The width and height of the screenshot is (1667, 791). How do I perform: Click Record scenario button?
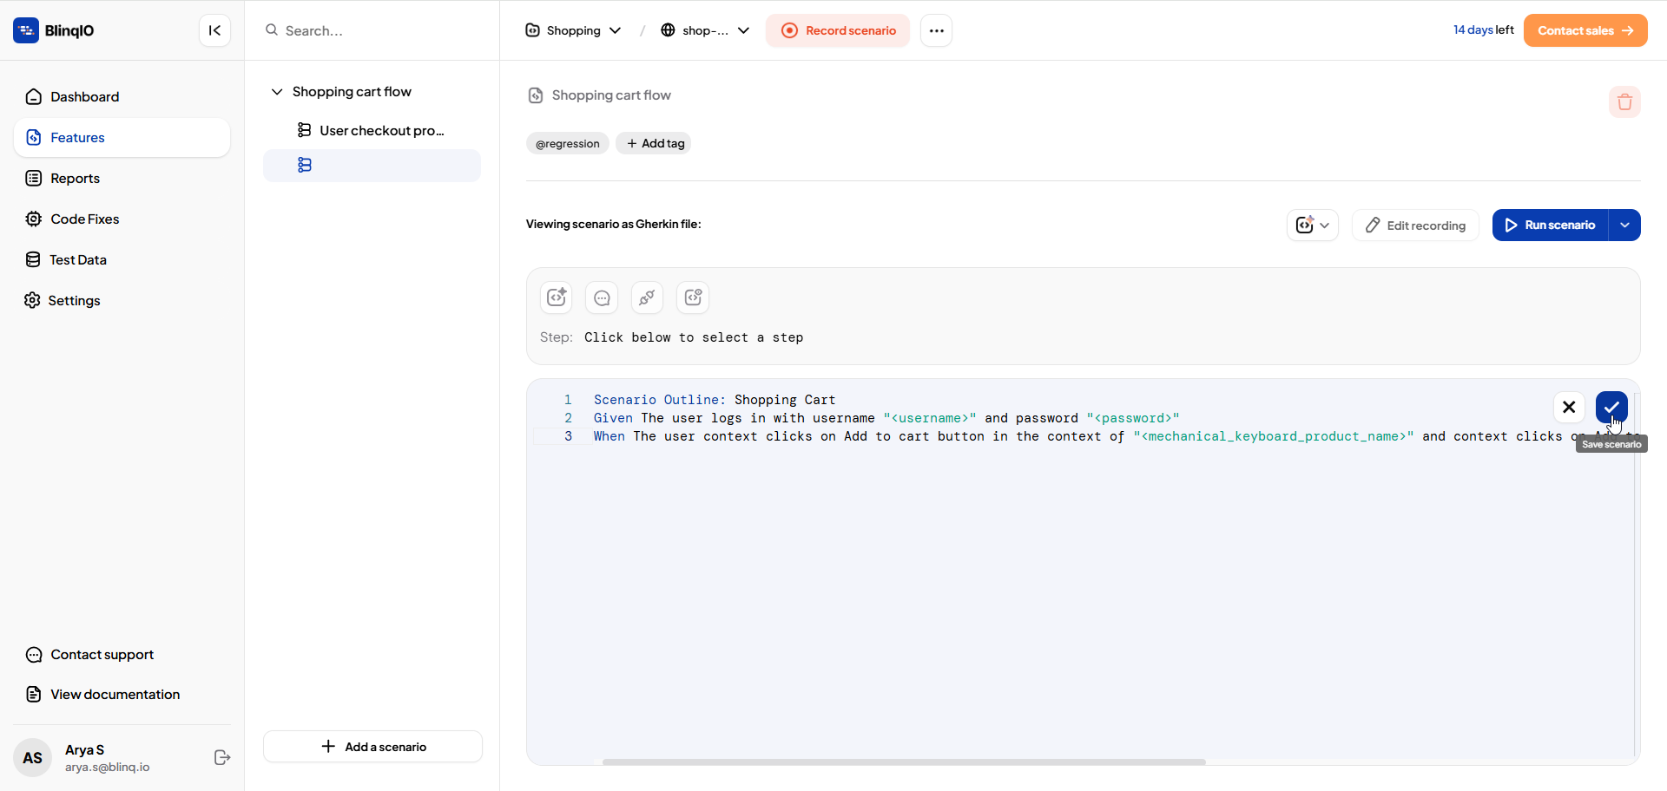pyautogui.click(x=838, y=30)
